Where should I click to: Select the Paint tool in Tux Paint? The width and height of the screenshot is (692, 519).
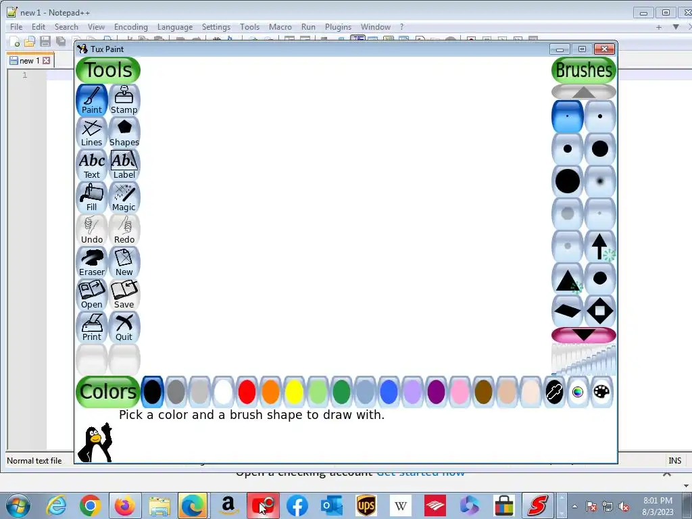click(92, 100)
